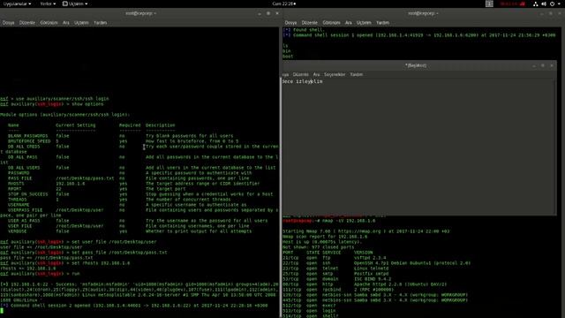Close the left terminal window

[277, 13]
